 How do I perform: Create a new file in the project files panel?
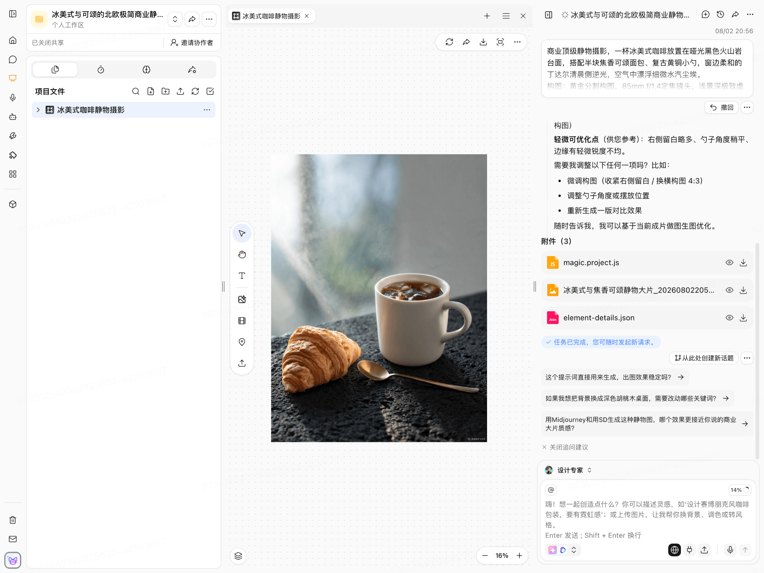(151, 91)
